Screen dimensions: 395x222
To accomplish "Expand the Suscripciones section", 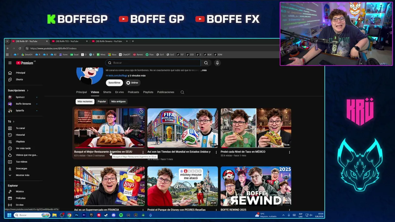I will point(18,91).
